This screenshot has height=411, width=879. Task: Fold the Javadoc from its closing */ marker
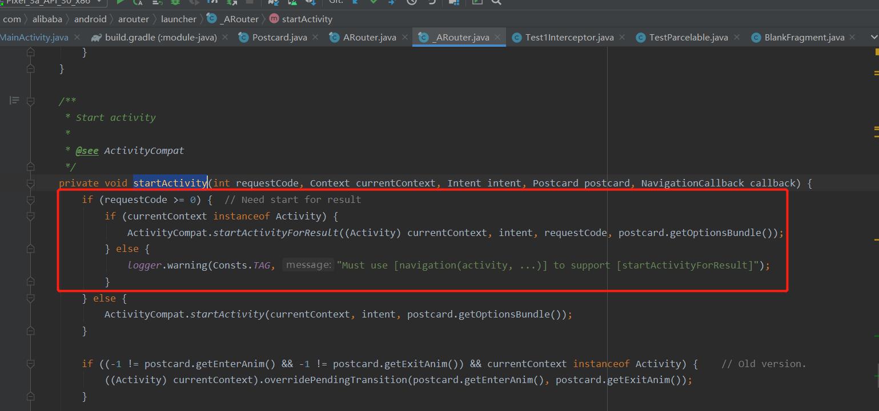pos(31,167)
